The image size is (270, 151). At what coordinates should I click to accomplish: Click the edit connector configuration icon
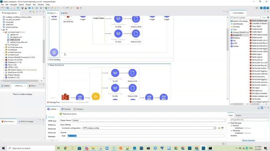click(222, 128)
